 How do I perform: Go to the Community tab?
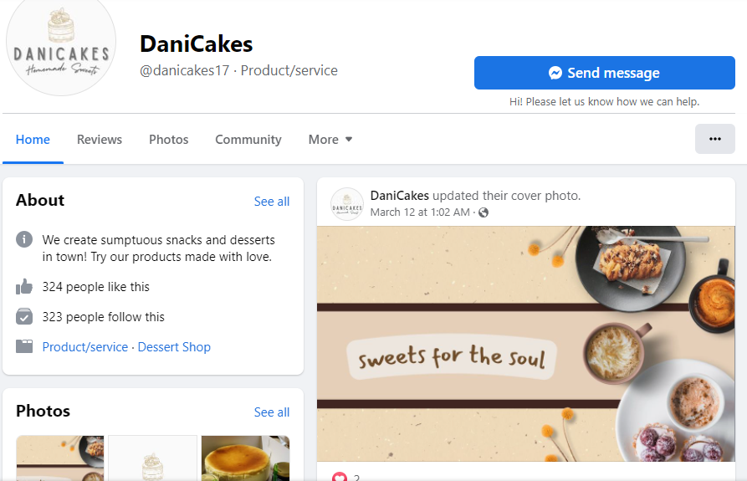click(x=248, y=140)
